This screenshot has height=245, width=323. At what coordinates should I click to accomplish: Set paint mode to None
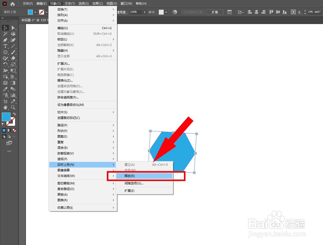point(14,130)
